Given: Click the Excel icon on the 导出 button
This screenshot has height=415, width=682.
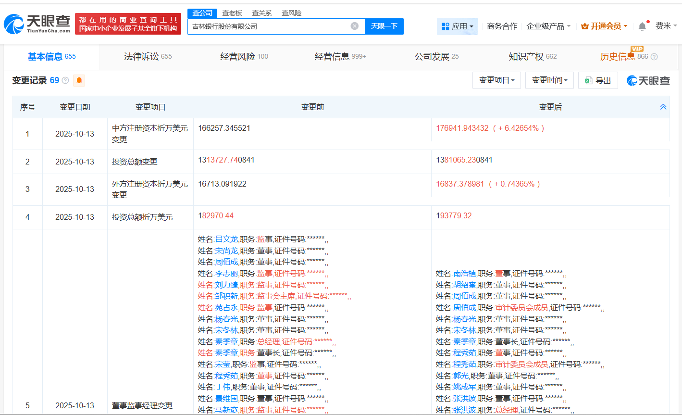Looking at the screenshot, I should tap(588, 80).
